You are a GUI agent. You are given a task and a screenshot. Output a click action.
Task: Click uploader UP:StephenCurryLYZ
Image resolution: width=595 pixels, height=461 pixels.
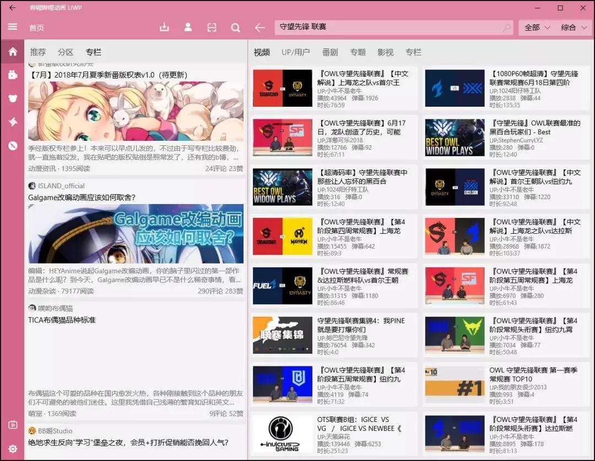(x=516, y=140)
